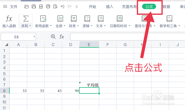
Task: Click the save icon in quick toolbar
Action: [34, 7]
